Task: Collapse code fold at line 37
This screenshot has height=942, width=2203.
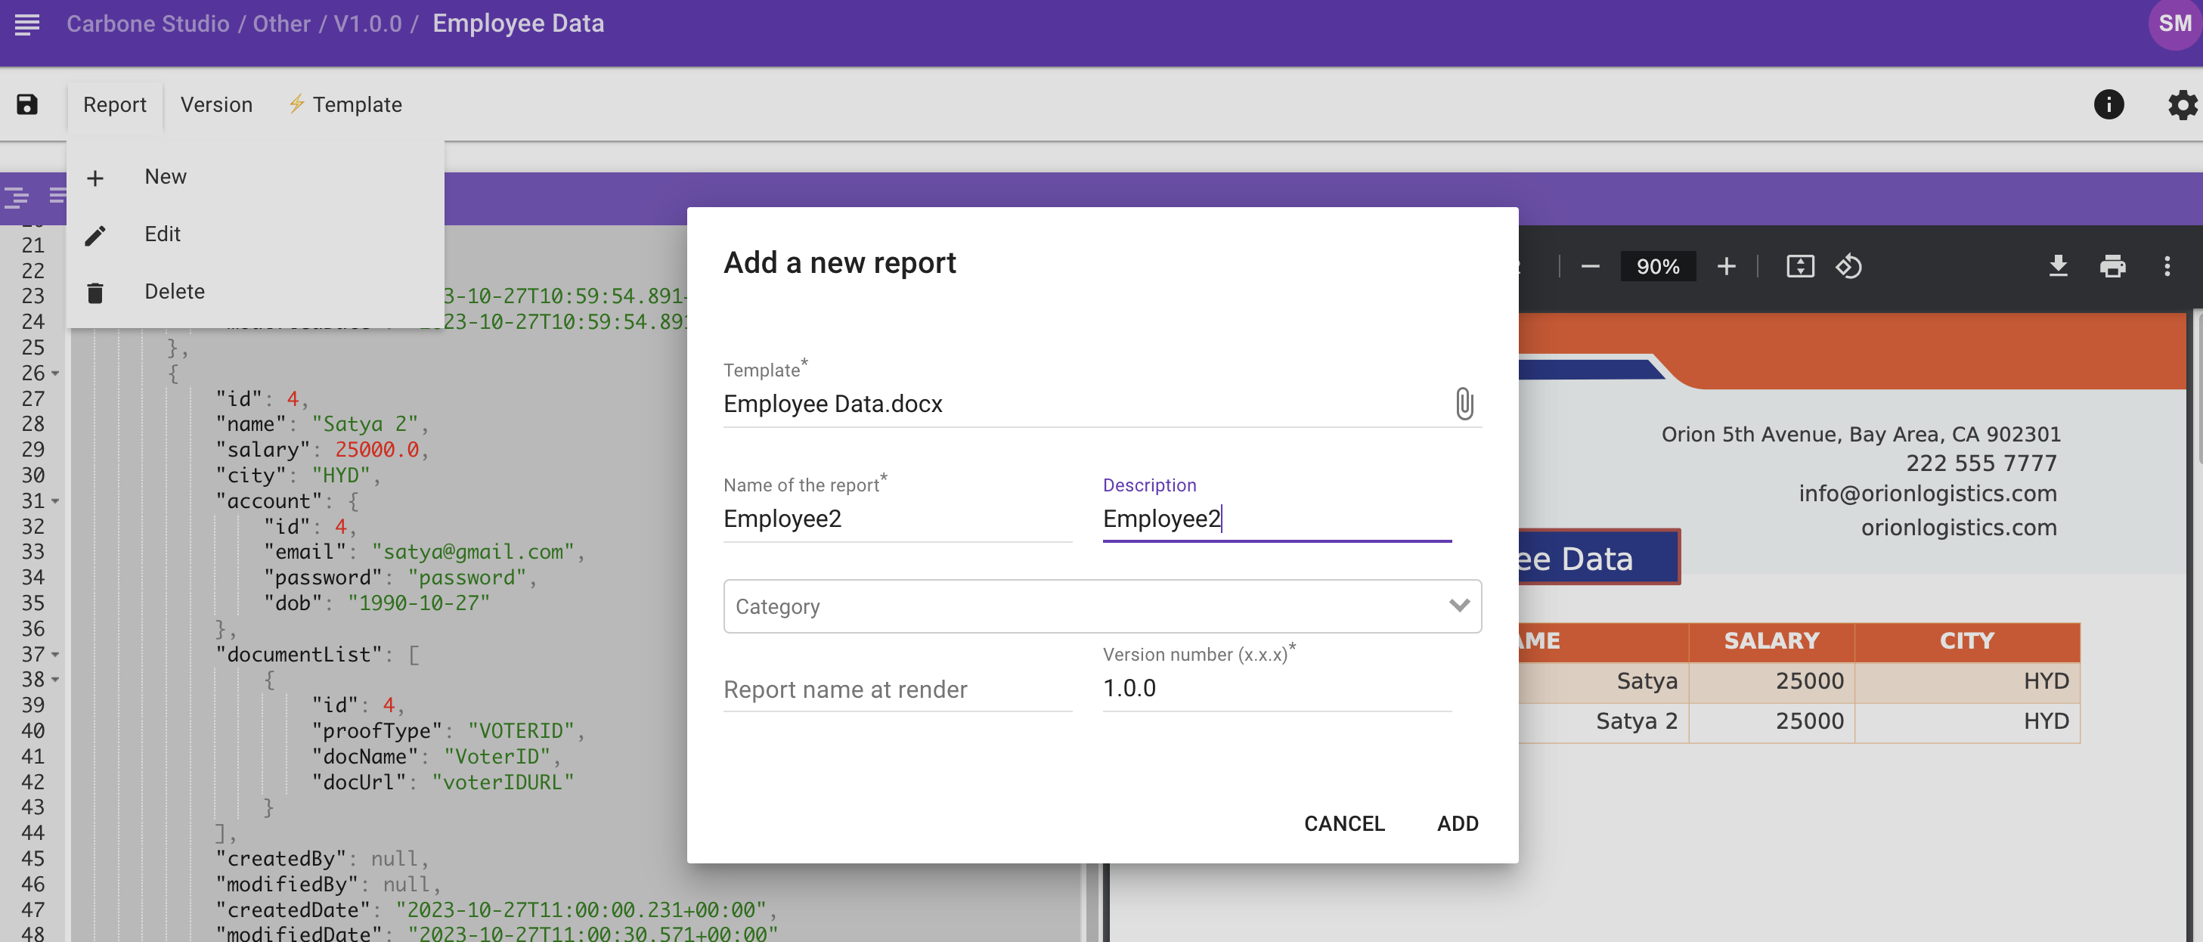Action: (56, 655)
